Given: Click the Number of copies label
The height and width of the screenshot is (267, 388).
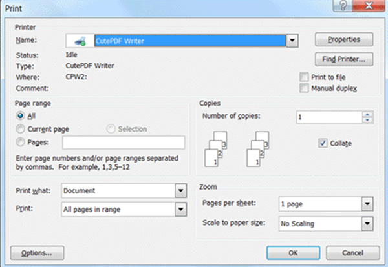Looking at the screenshot, I should coord(232,115).
